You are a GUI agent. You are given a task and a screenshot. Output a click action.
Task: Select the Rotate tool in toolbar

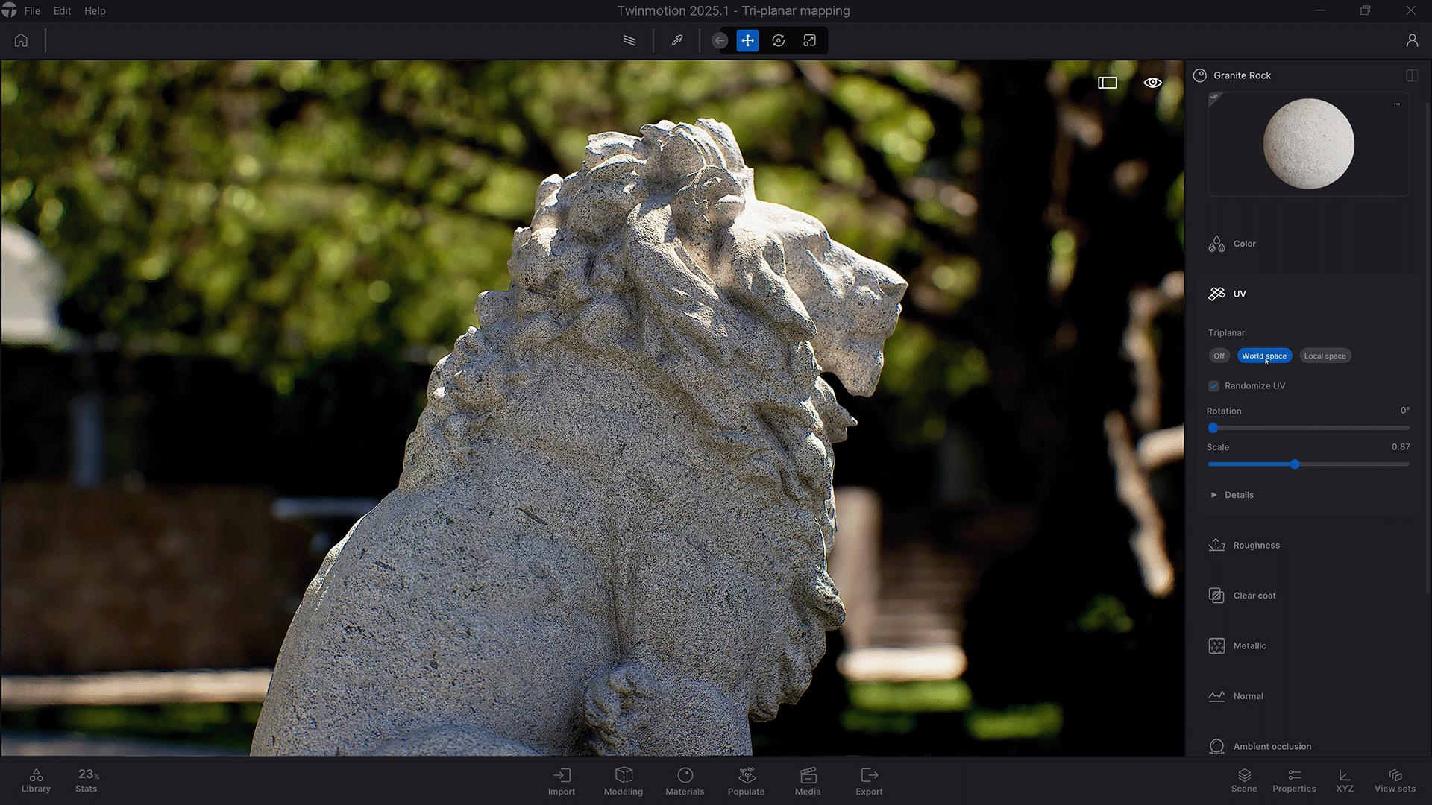tap(779, 40)
